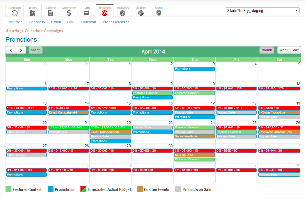Open the In-Store Promotion event
The width and height of the screenshot is (305, 198).
[279, 112]
